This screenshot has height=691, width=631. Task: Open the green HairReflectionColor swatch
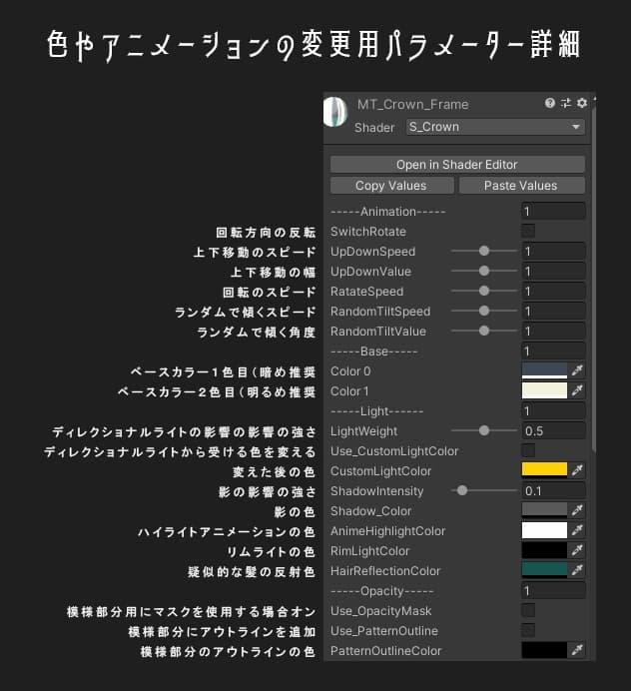click(544, 570)
